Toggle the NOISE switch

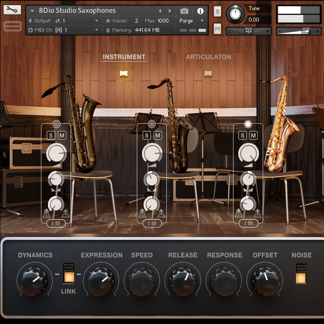click(x=301, y=274)
